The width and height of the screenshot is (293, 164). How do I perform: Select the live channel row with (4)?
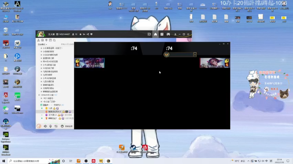[x=55, y=105]
